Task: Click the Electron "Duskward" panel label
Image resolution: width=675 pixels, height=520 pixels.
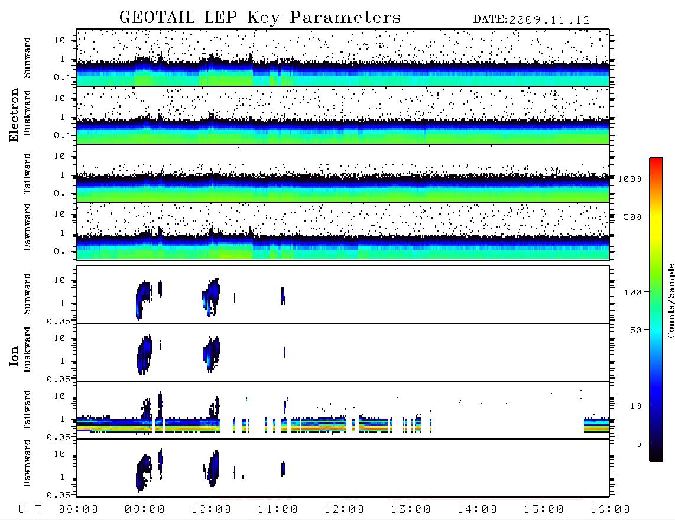Action: tap(27, 113)
